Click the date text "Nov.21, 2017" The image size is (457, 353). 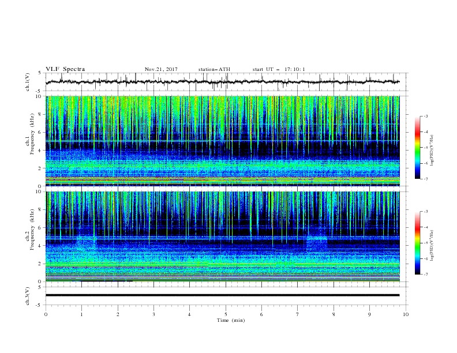pyautogui.click(x=161, y=69)
